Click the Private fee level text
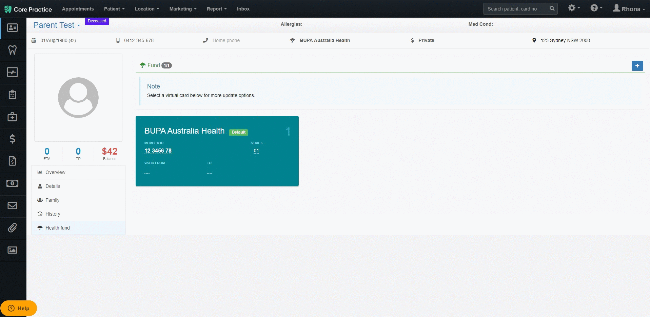 coord(426,40)
